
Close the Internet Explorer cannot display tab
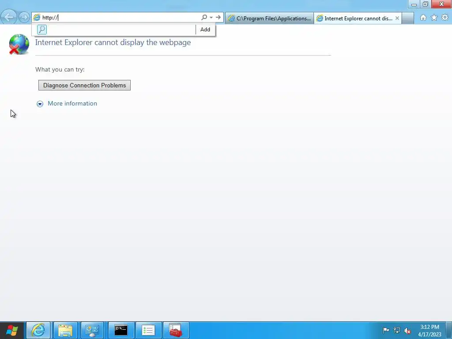397,18
